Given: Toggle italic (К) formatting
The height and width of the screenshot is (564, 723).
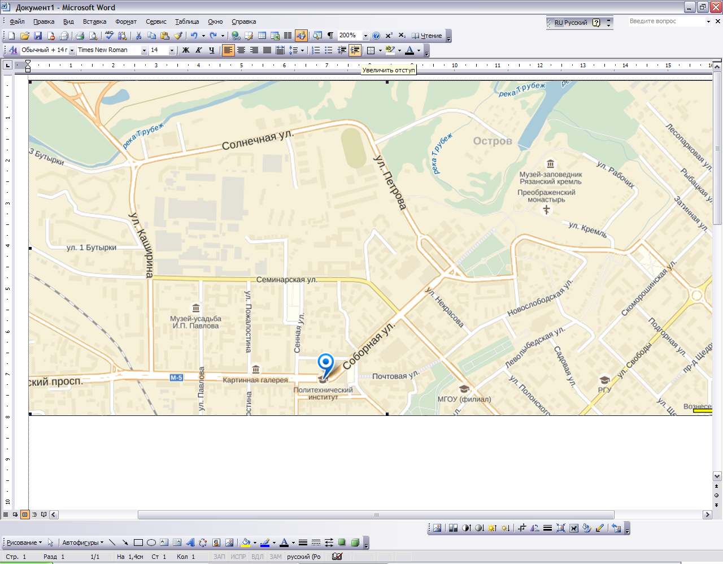Looking at the screenshot, I should point(198,50).
